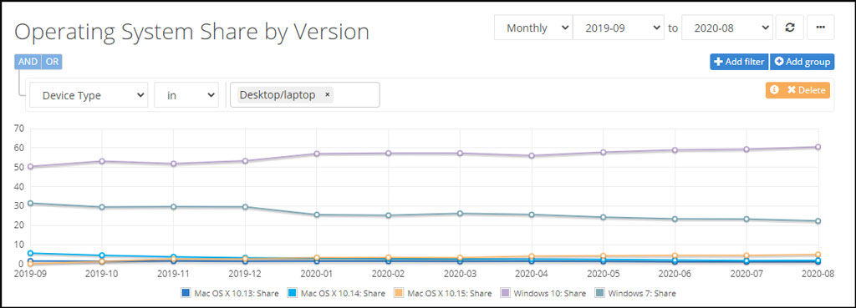The width and height of the screenshot is (856, 308).
Task: Toggle the Windows 7 legend swatch
Action: (599, 293)
